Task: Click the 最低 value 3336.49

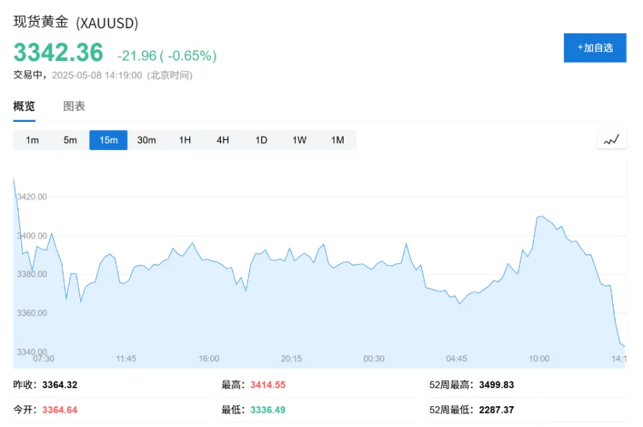Action: [x=268, y=410]
